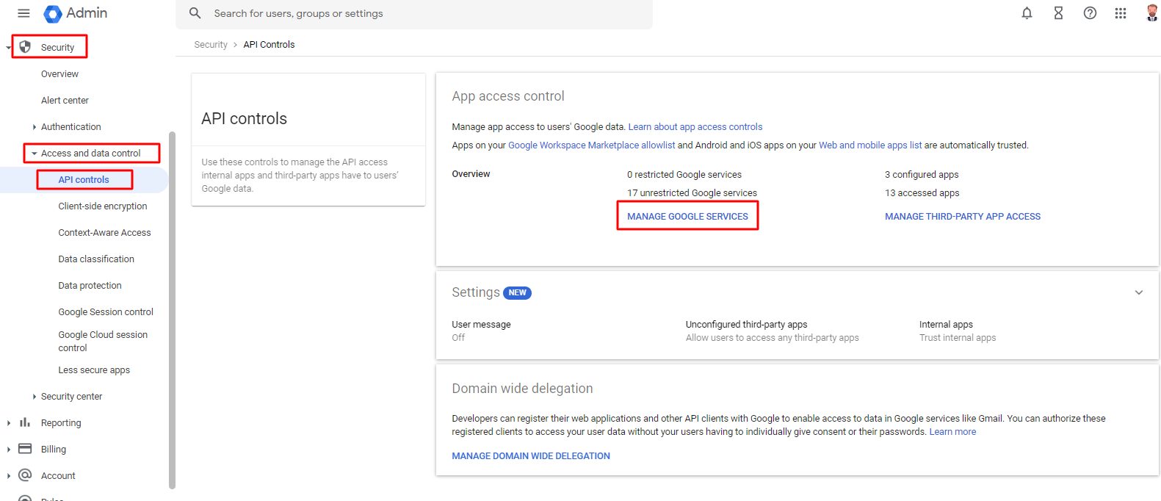Open Google Cloud session control
The width and height of the screenshot is (1161, 501).
coord(103,342)
